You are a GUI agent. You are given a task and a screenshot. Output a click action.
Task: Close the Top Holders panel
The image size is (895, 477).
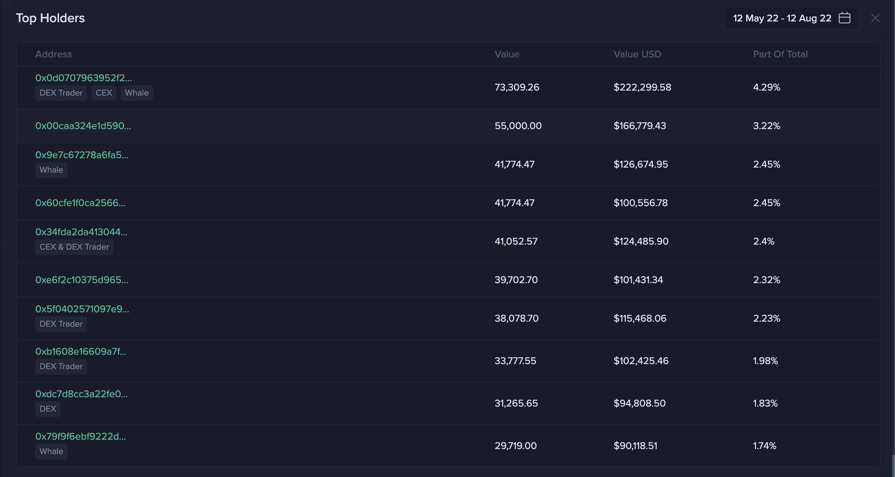point(875,18)
